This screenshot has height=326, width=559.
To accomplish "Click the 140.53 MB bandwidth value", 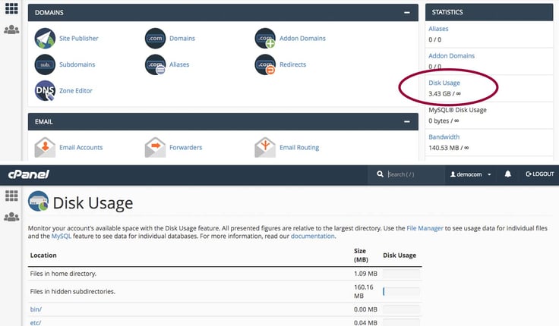I will pos(448,148).
